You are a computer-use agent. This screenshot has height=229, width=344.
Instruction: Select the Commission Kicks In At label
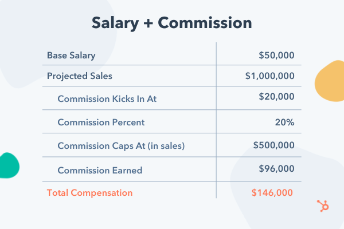(107, 98)
